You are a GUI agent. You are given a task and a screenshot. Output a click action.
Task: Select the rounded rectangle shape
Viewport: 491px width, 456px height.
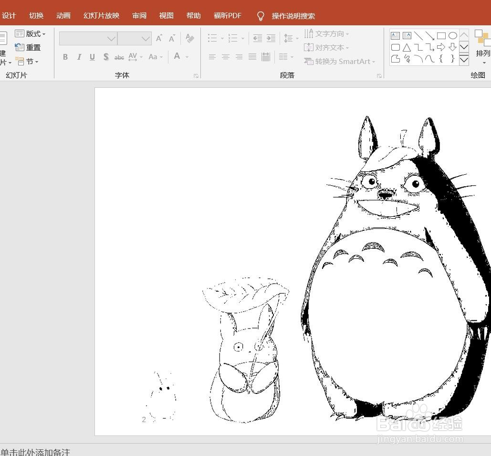click(x=396, y=47)
